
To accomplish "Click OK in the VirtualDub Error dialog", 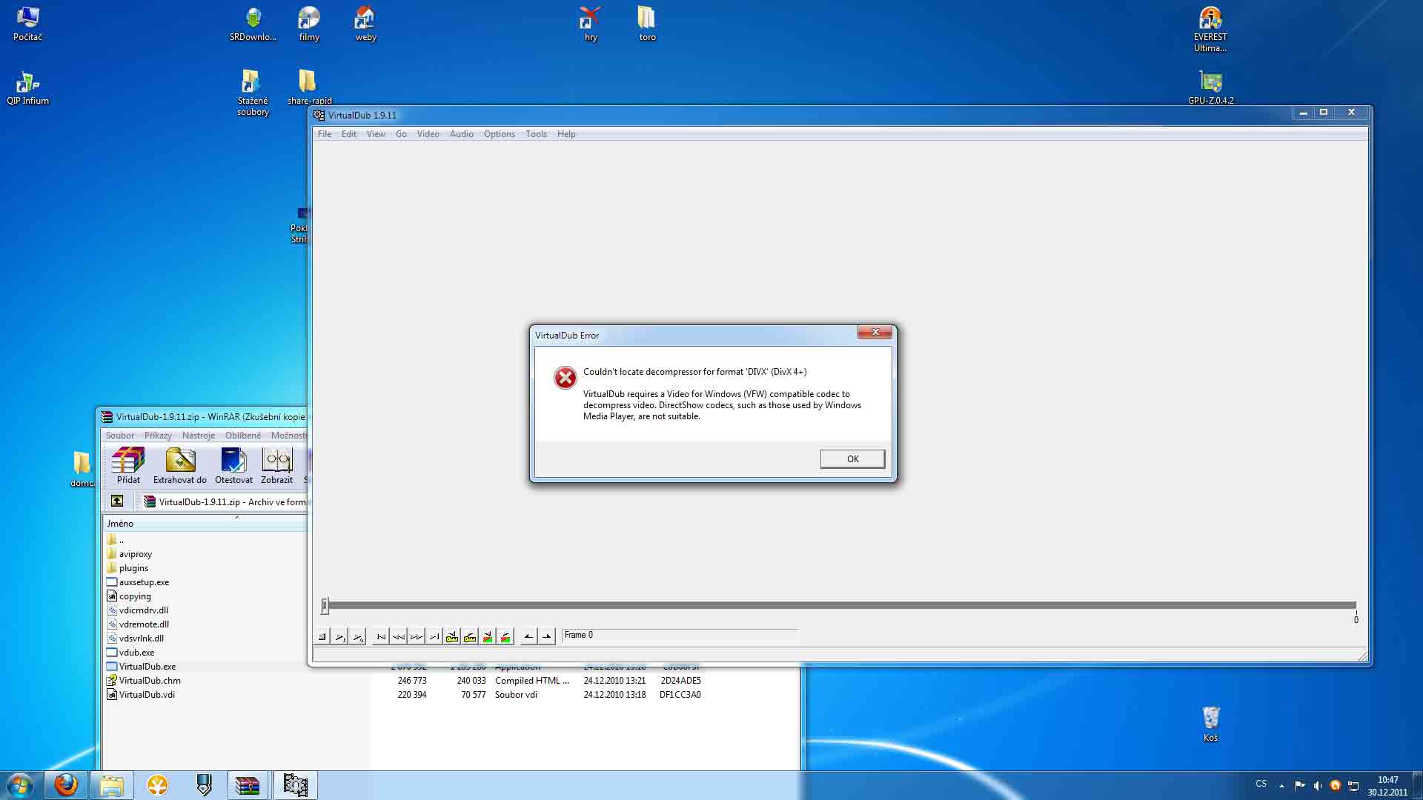I will [852, 459].
